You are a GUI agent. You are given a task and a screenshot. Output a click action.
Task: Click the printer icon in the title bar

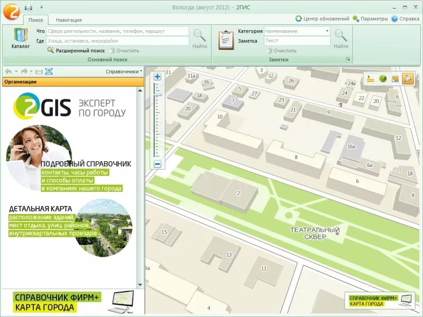click(28, 7)
